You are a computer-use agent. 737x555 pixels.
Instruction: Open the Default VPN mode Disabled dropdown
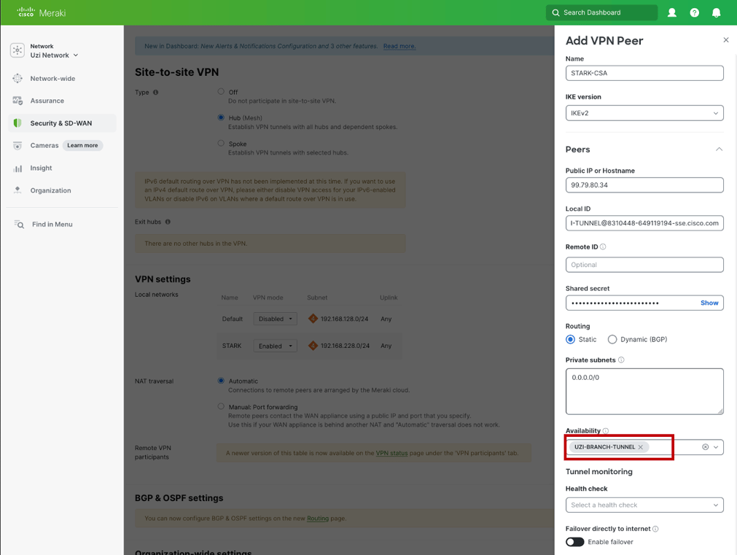tap(275, 319)
